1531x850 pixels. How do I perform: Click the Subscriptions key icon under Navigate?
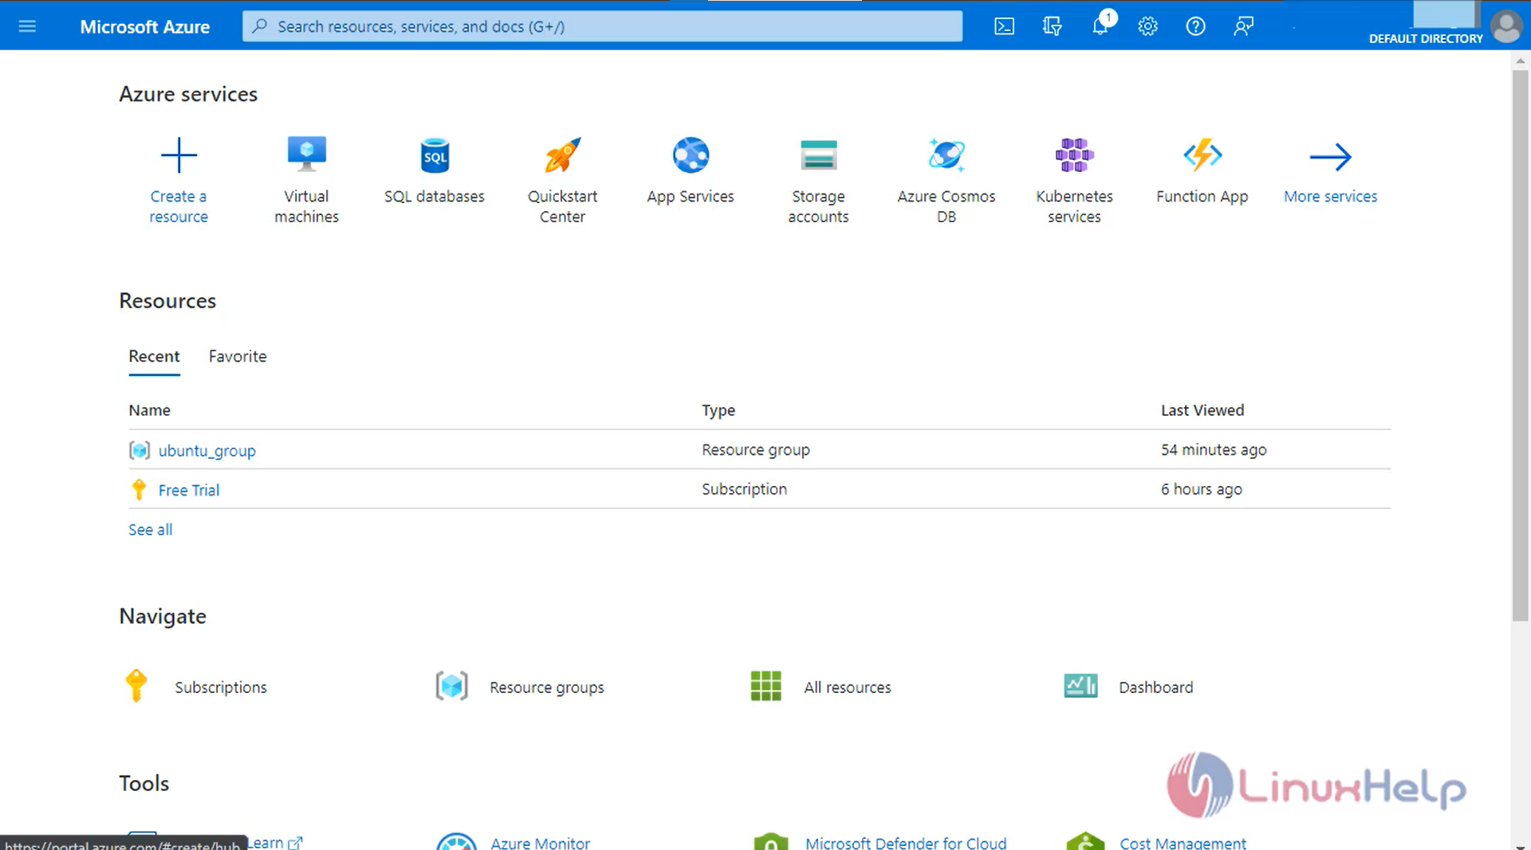click(136, 685)
